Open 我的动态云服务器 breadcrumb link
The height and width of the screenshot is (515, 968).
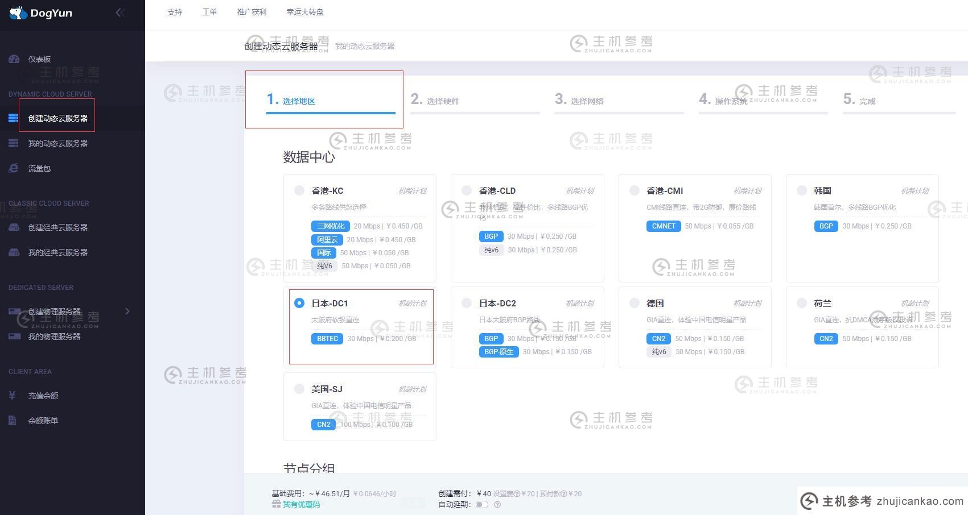[365, 46]
